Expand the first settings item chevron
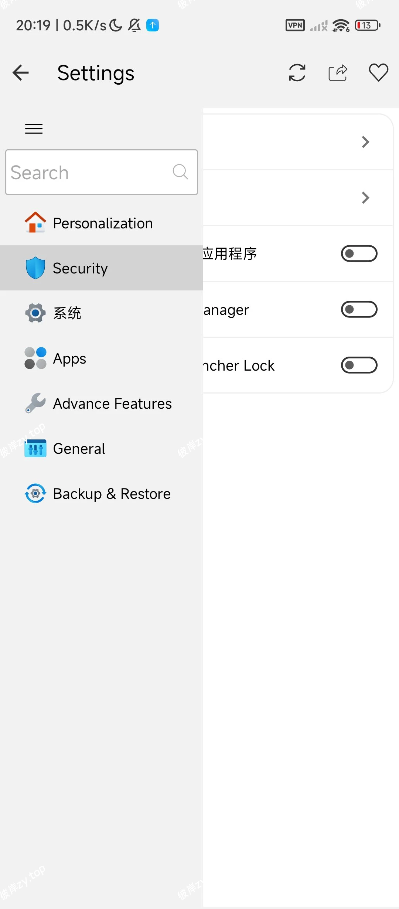Image resolution: width=399 pixels, height=909 pixels. click(x=365, y=142)
